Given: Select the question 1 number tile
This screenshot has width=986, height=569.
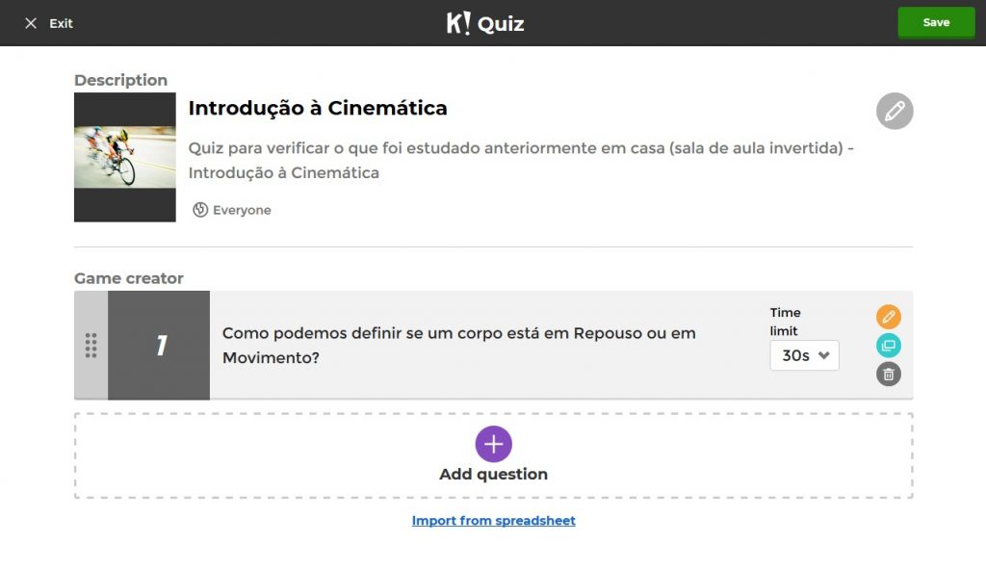Looking at the screenshot, I should [159, 345].
